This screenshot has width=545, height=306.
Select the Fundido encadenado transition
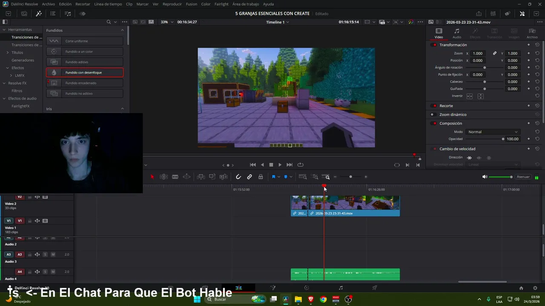tap(85, 83)
